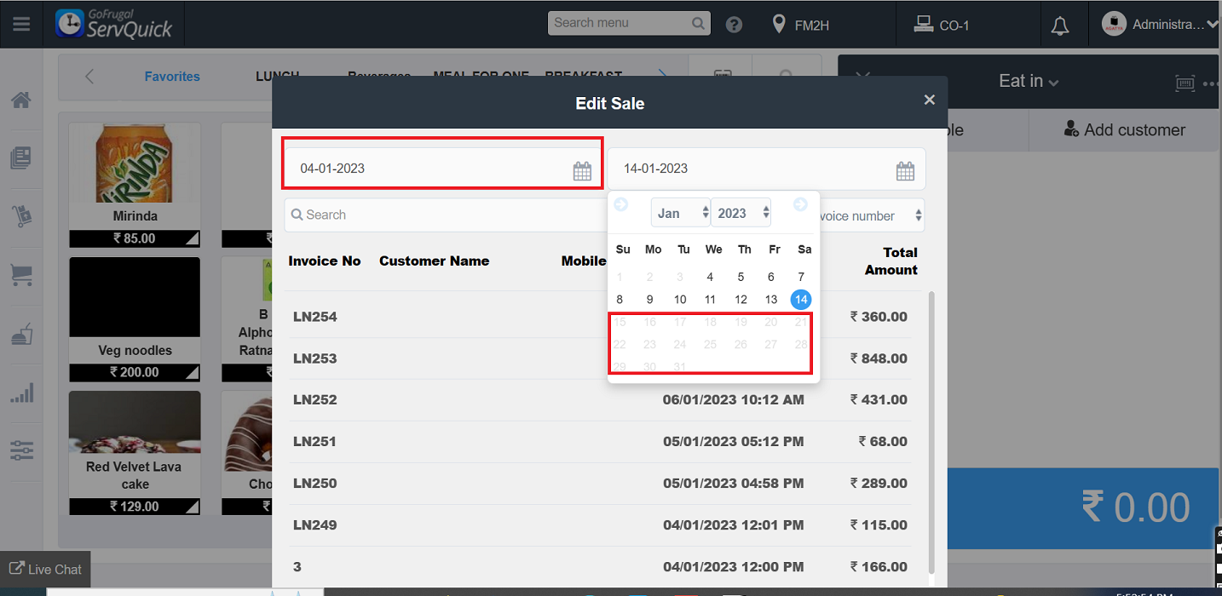Open the cash register sidebar icon

click(x=21, y=334)
